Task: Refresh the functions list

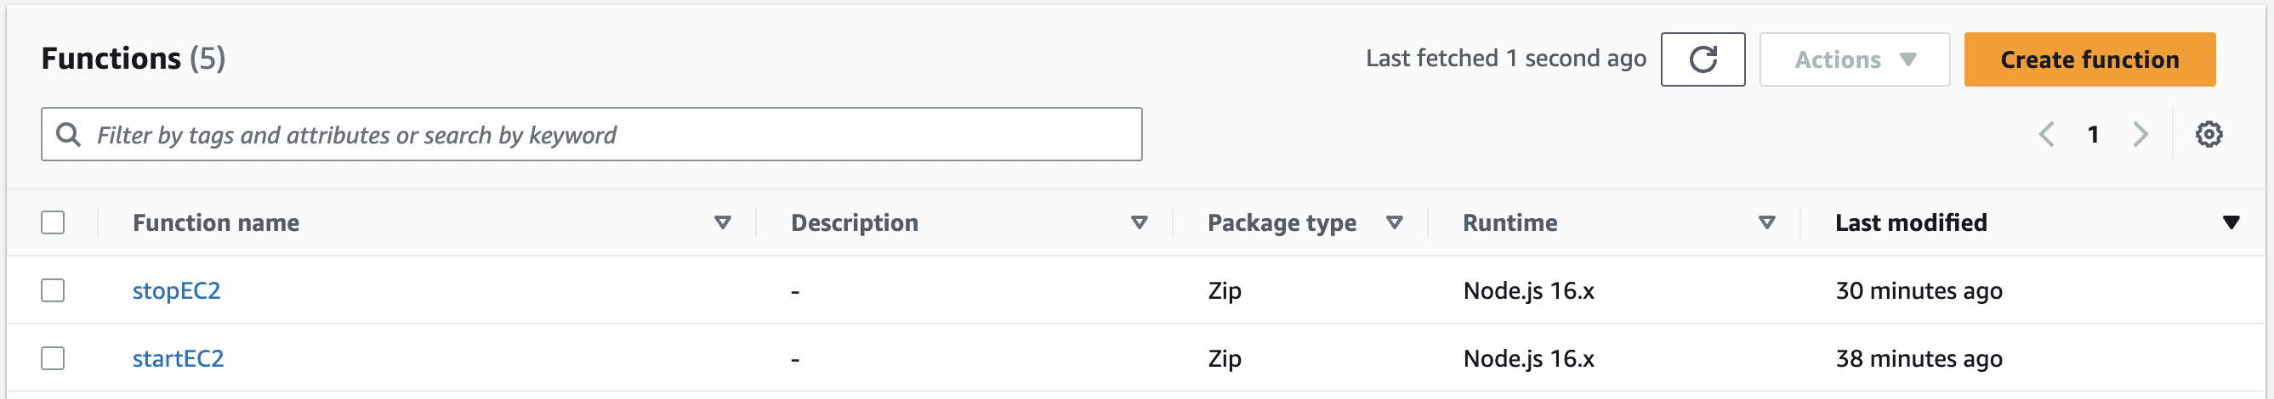Action: pos(1702,59)
